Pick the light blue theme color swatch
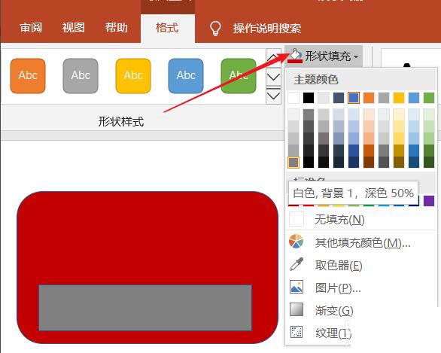441x353 pixels. coord(414,98)
